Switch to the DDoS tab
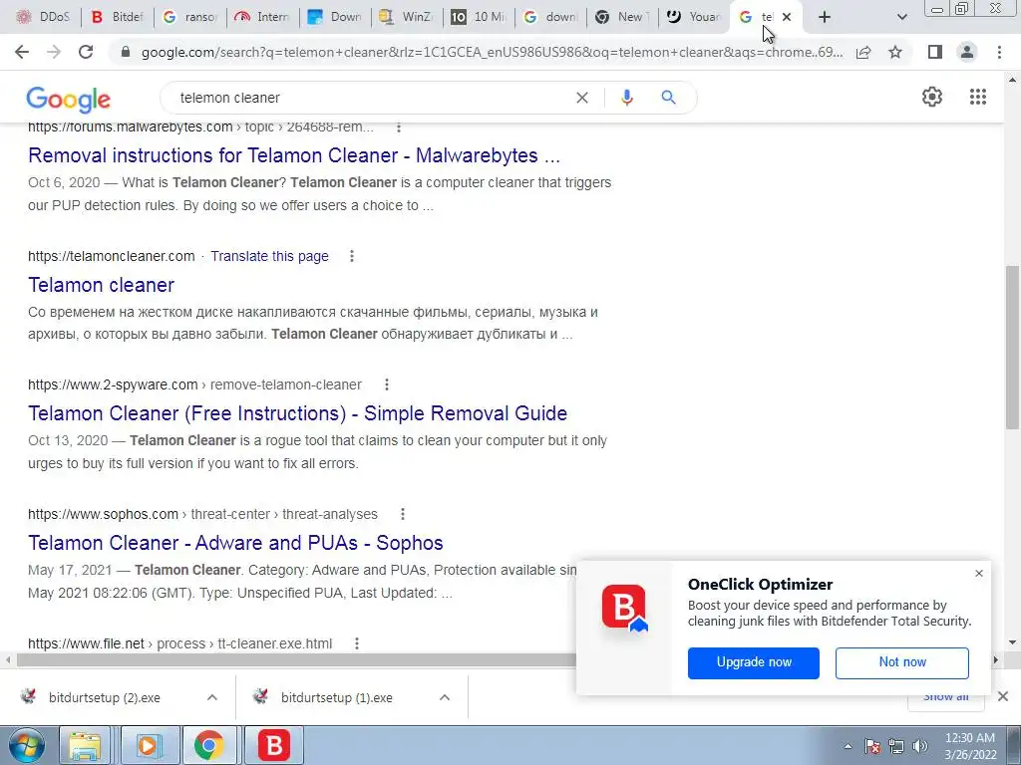 (x=44, y=17)
